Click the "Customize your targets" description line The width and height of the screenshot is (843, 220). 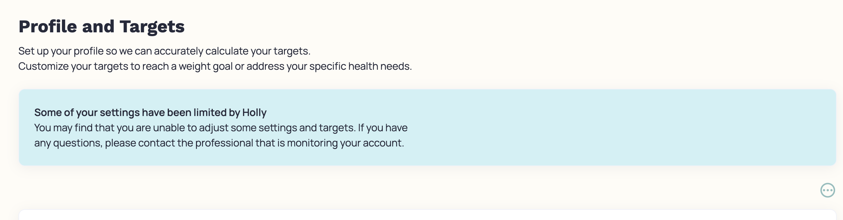coord(215,66)
